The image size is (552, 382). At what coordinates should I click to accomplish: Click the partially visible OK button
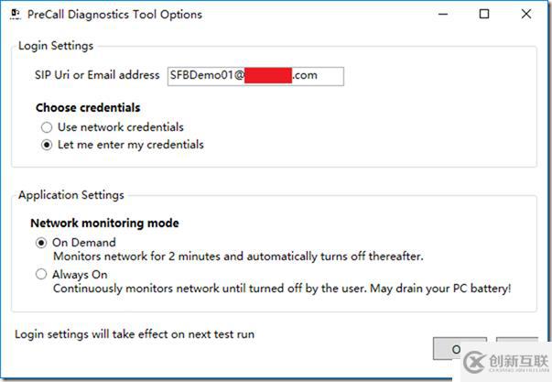tap(447, 349)
